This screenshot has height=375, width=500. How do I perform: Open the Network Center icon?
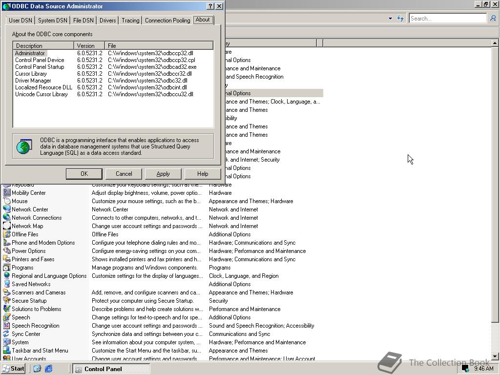7,209
